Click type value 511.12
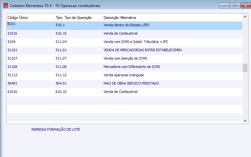Screen dimensions: 251x157 point(61,75)
